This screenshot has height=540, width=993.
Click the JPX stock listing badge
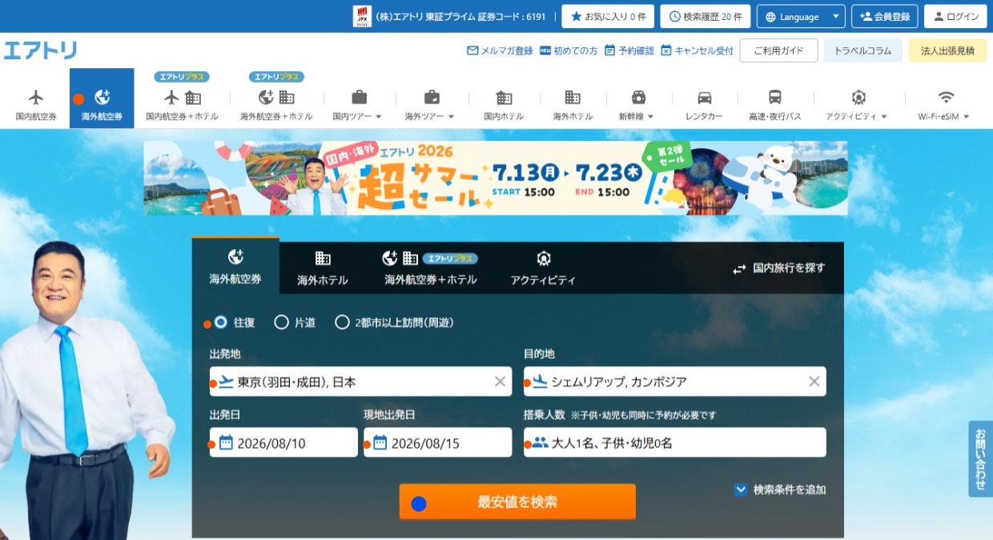362,16
